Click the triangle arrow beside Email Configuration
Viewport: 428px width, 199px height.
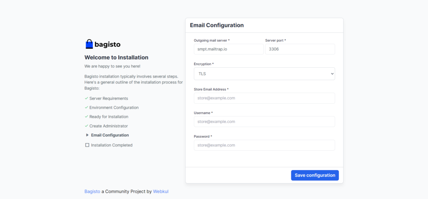coord(87,135)
